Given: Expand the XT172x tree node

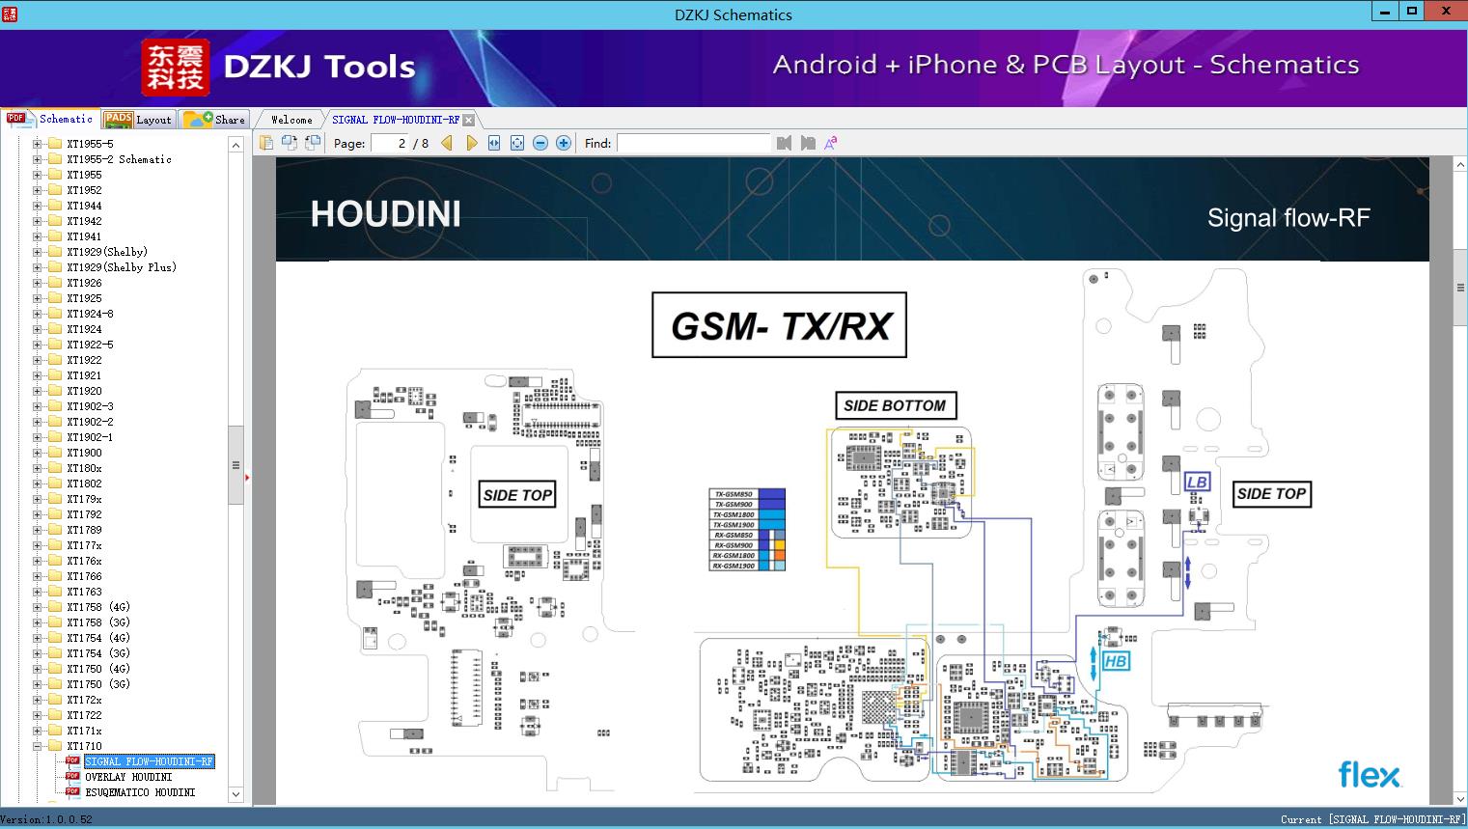Looking at the screenshot, I should point(38,700).
